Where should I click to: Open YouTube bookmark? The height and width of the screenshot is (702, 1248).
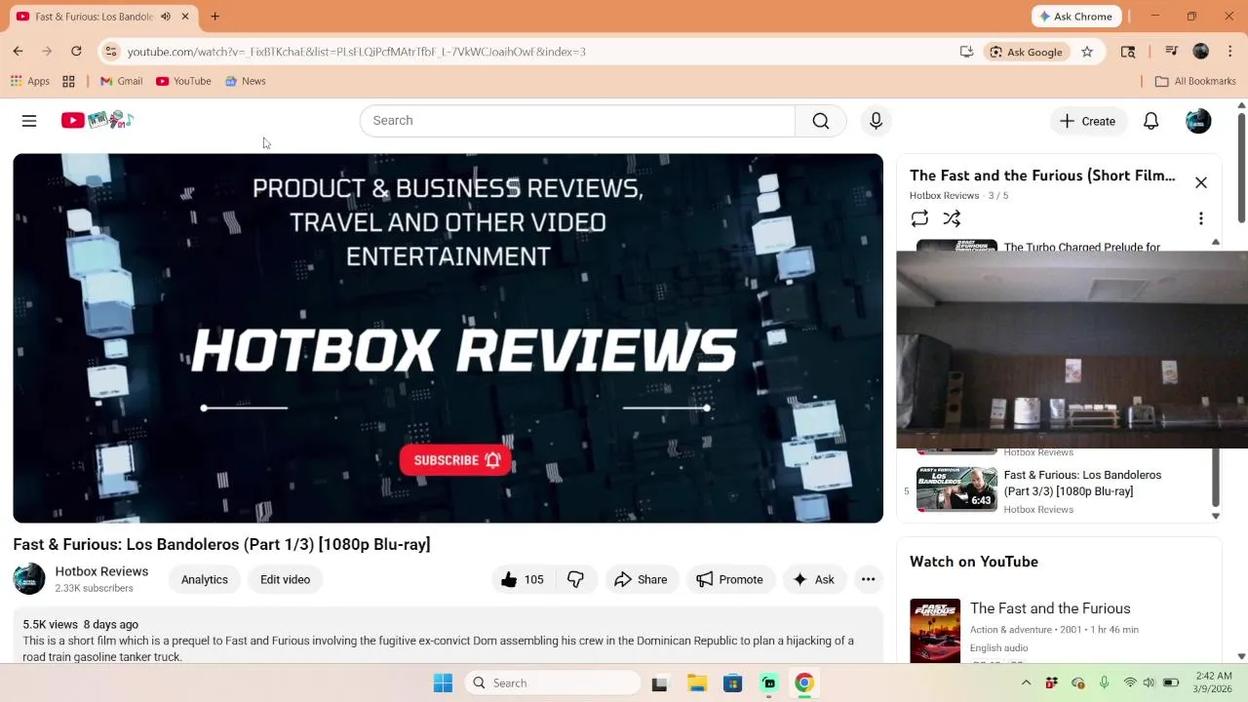[183, 81]
